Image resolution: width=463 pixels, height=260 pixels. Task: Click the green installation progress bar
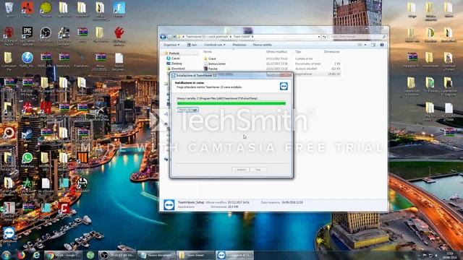tap(231, 103)
